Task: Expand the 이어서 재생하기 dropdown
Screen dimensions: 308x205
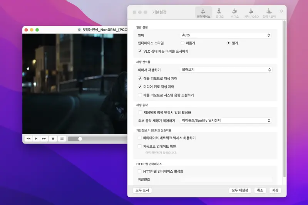Action: point(226,70)
